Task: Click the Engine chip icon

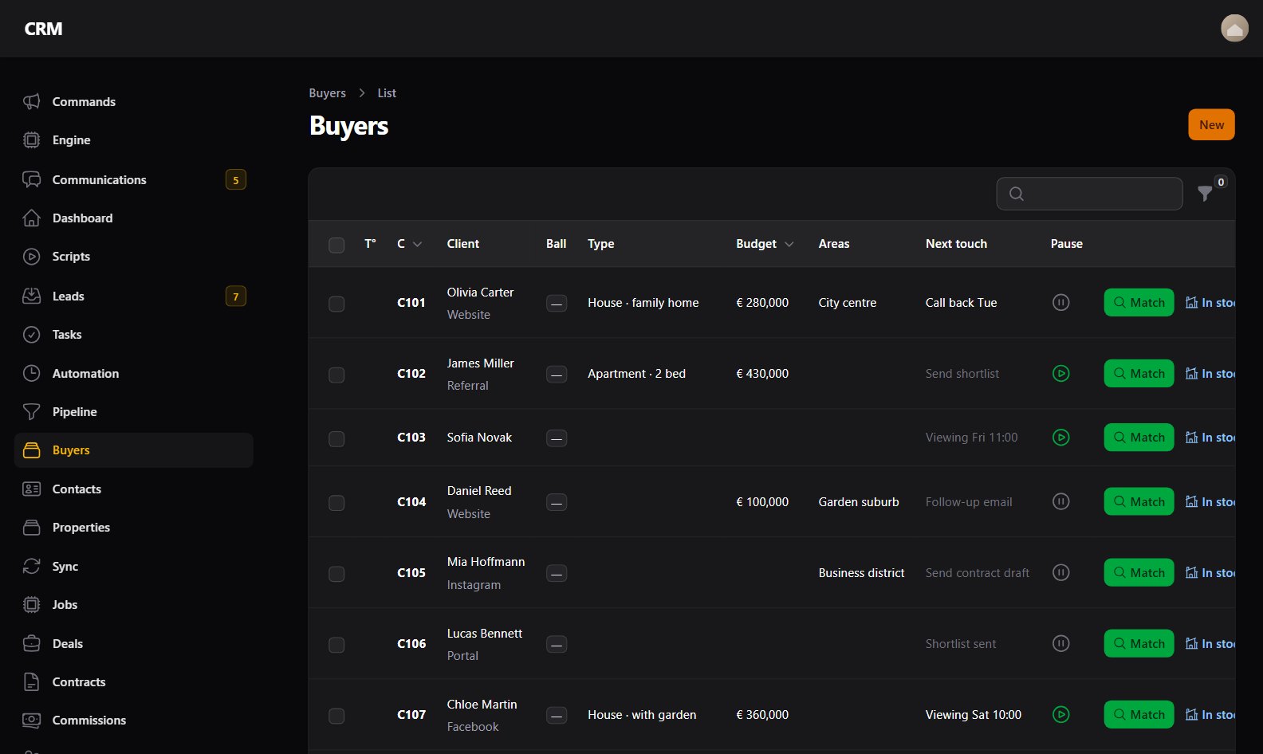Action: coord(31,140)
